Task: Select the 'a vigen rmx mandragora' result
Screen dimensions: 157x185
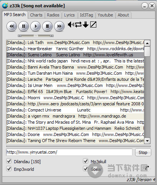Action: point(75,116)
